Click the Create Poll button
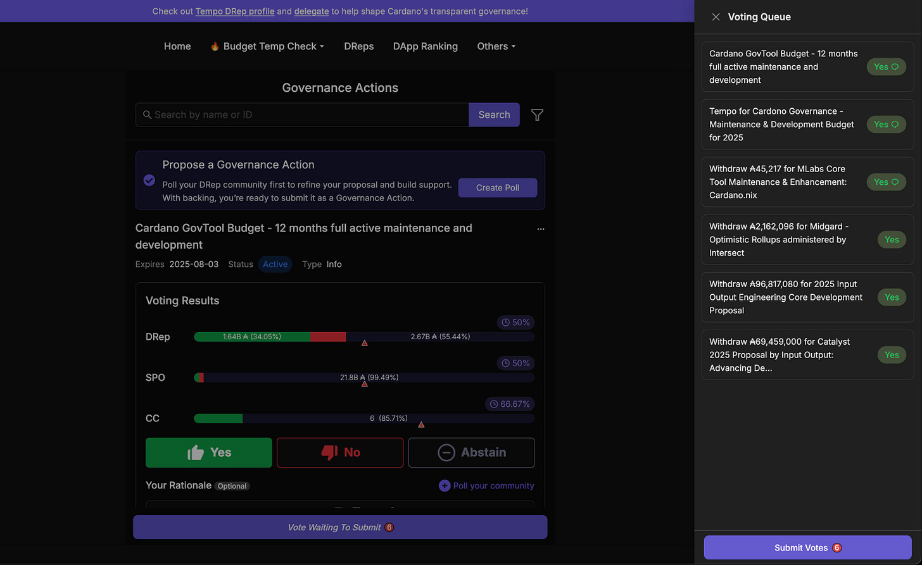The height and width of the screenshot is (565, 922). [498, 187]
